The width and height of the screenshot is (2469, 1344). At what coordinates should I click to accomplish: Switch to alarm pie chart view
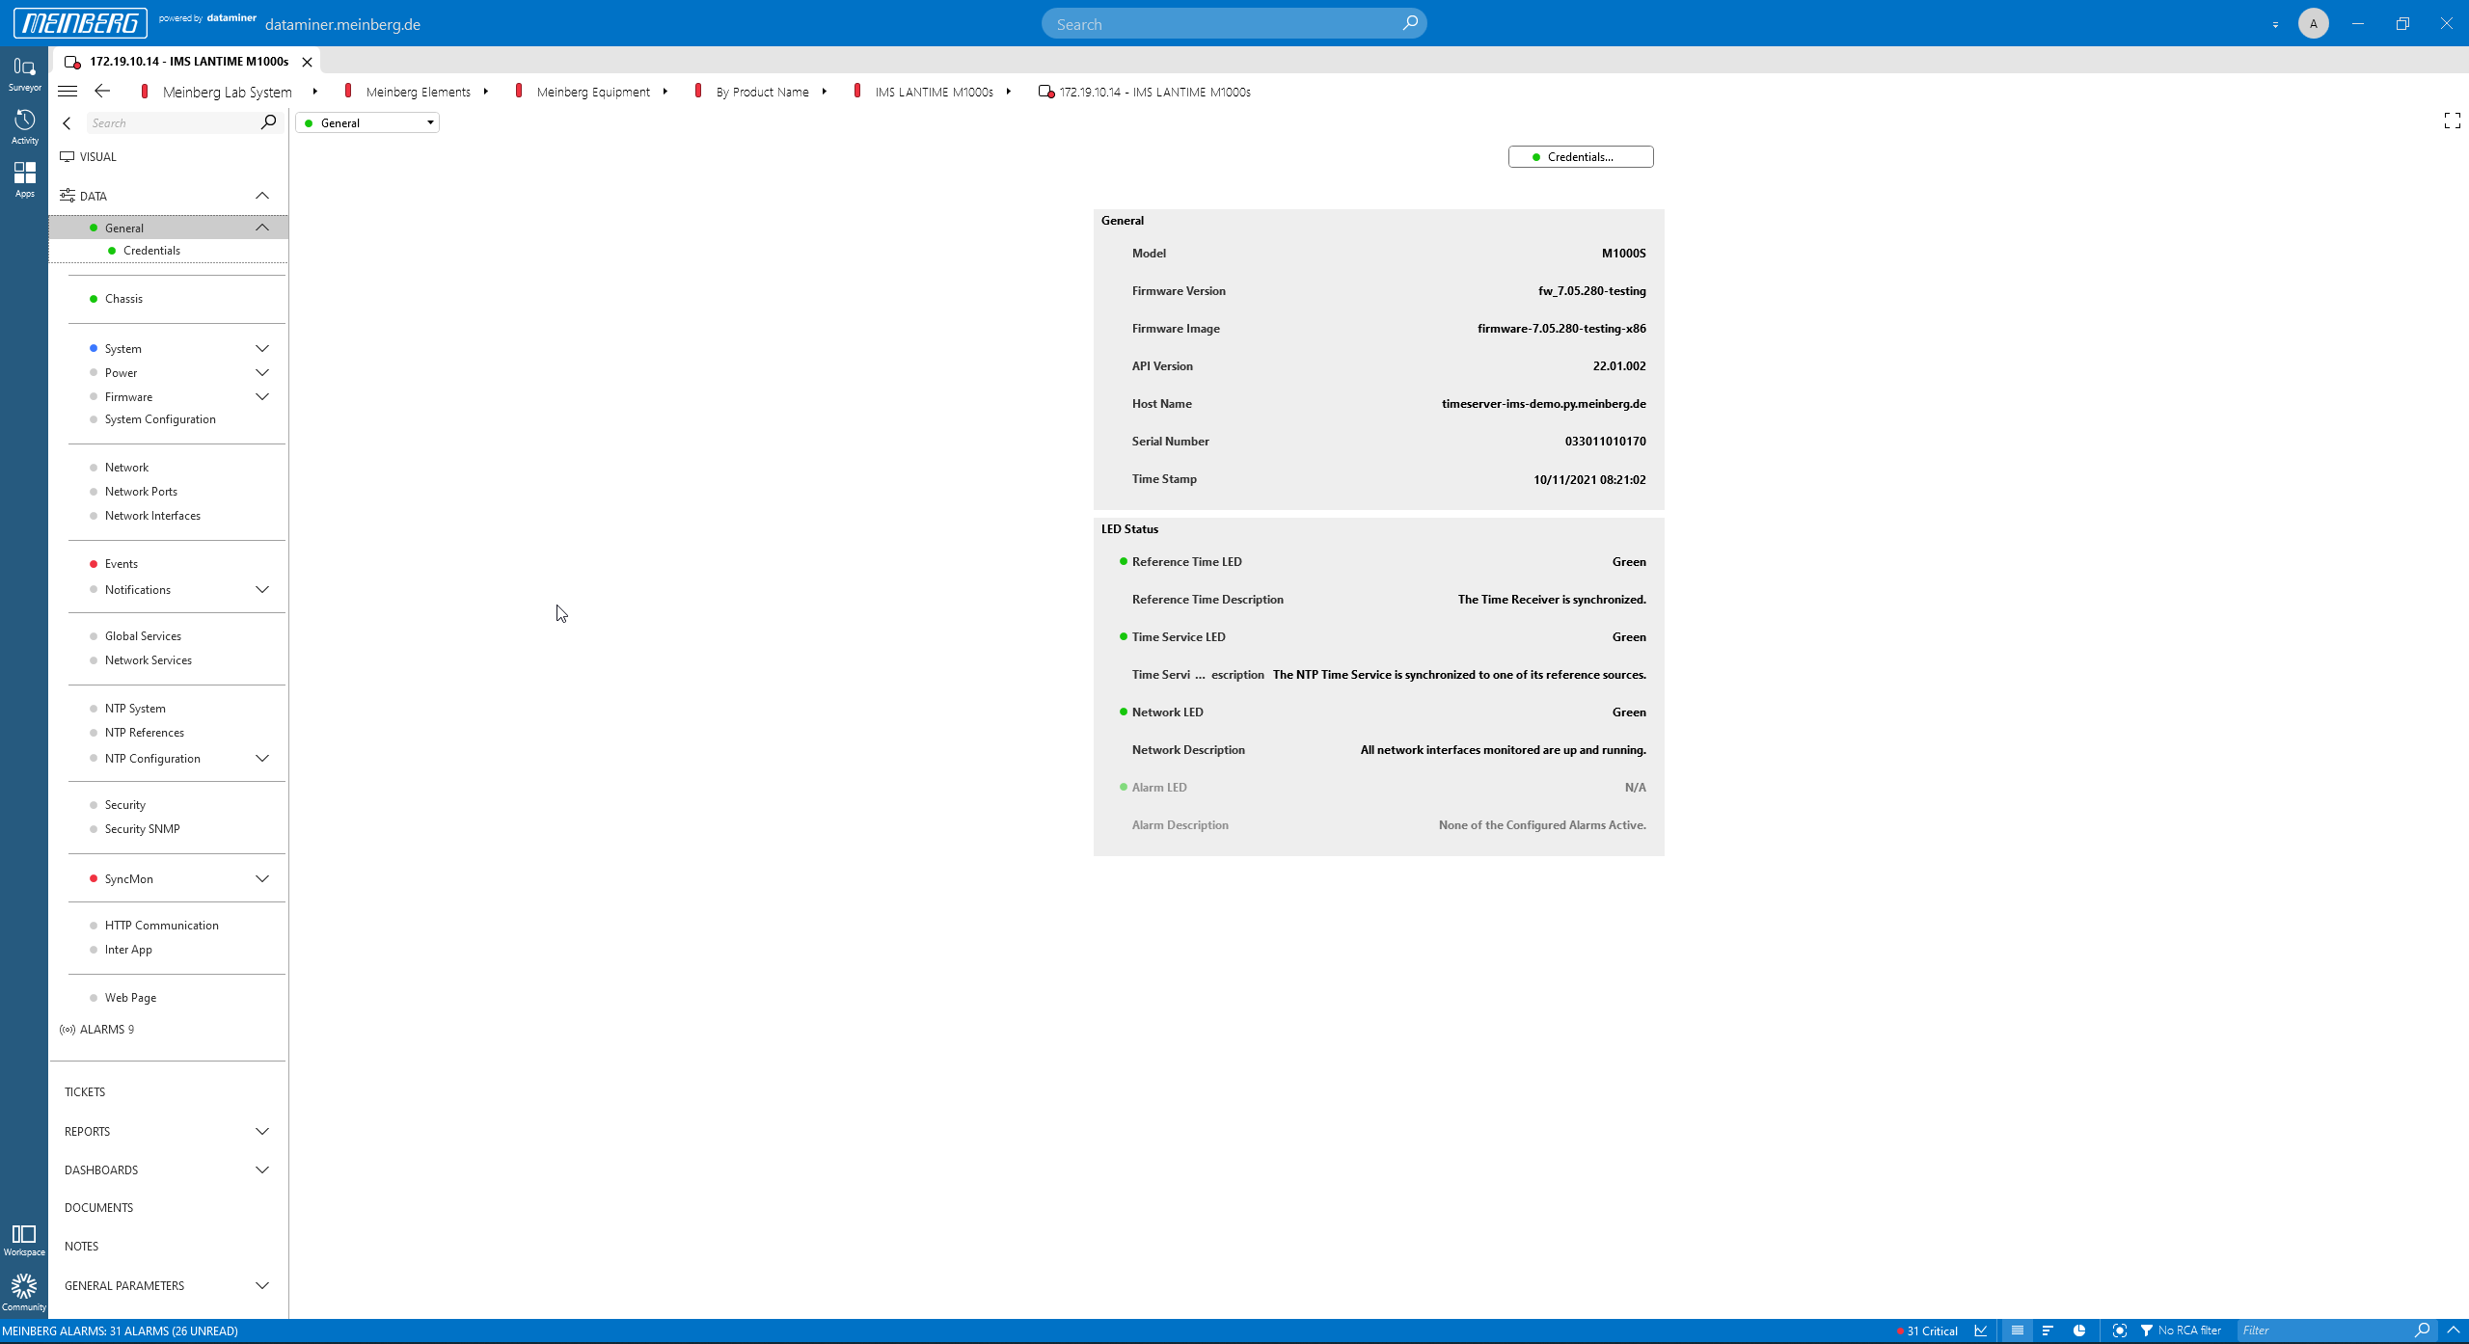[x=2079, y=1331]
